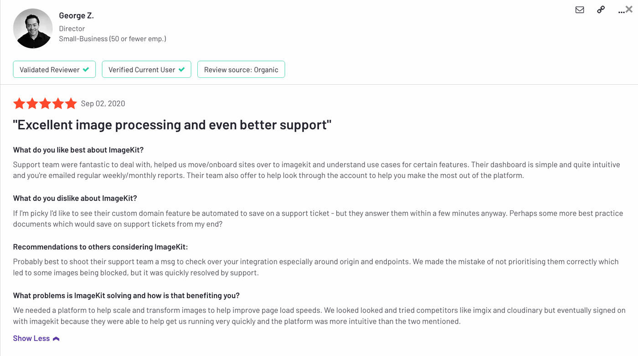Open George Z.'s profile photo
The height and width of the screenshot is (356, 638).
[33, 28]
